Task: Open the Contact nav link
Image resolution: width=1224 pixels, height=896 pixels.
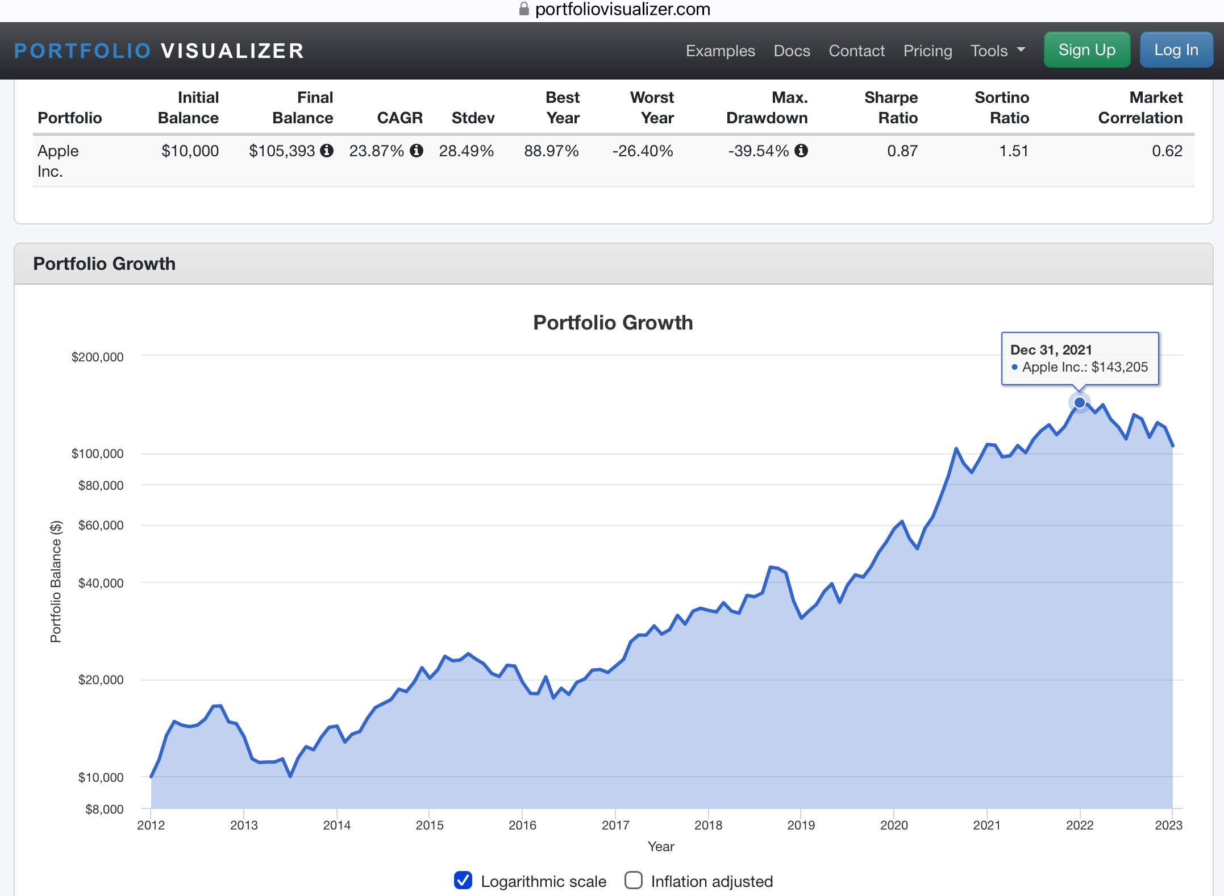Action: (856, 51)
